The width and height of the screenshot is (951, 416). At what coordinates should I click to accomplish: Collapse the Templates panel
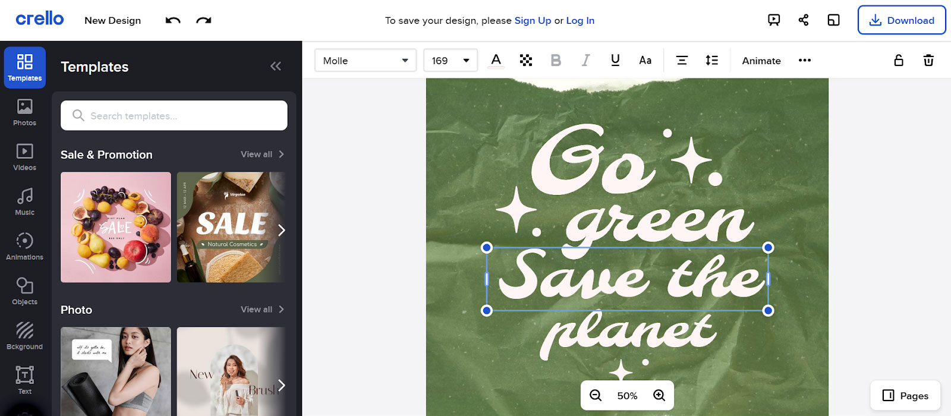(276, 66)
